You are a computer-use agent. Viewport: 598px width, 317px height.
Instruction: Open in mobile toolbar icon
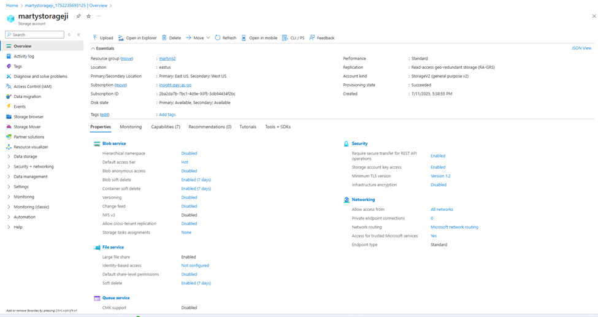tap(244, 38)
